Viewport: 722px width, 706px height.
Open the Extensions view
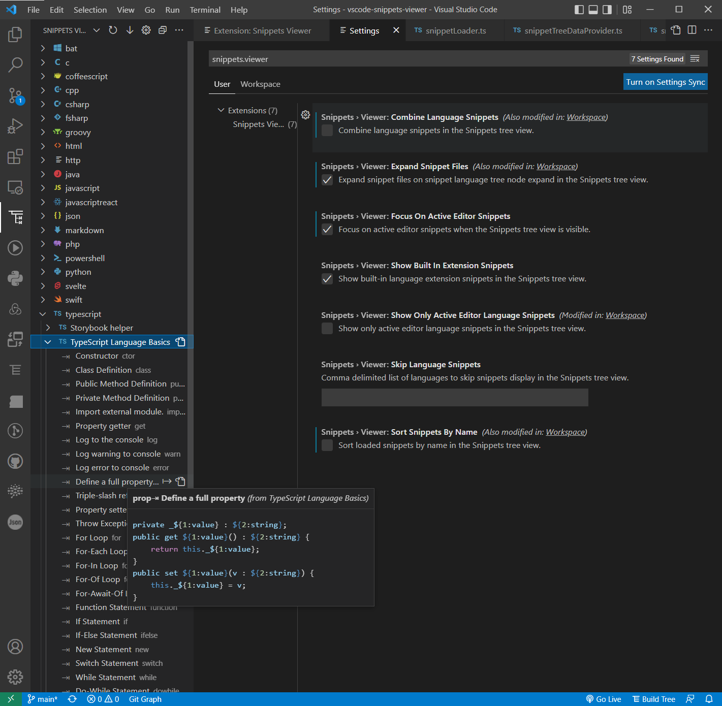(15, 156)
